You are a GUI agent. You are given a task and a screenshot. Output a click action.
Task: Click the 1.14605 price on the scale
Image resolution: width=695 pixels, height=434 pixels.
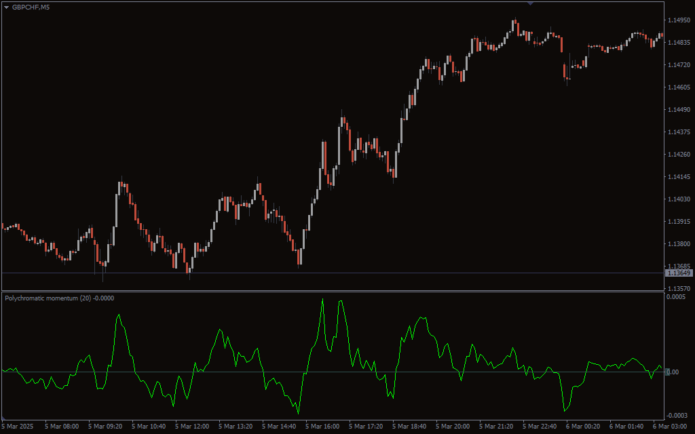(679, 87)
